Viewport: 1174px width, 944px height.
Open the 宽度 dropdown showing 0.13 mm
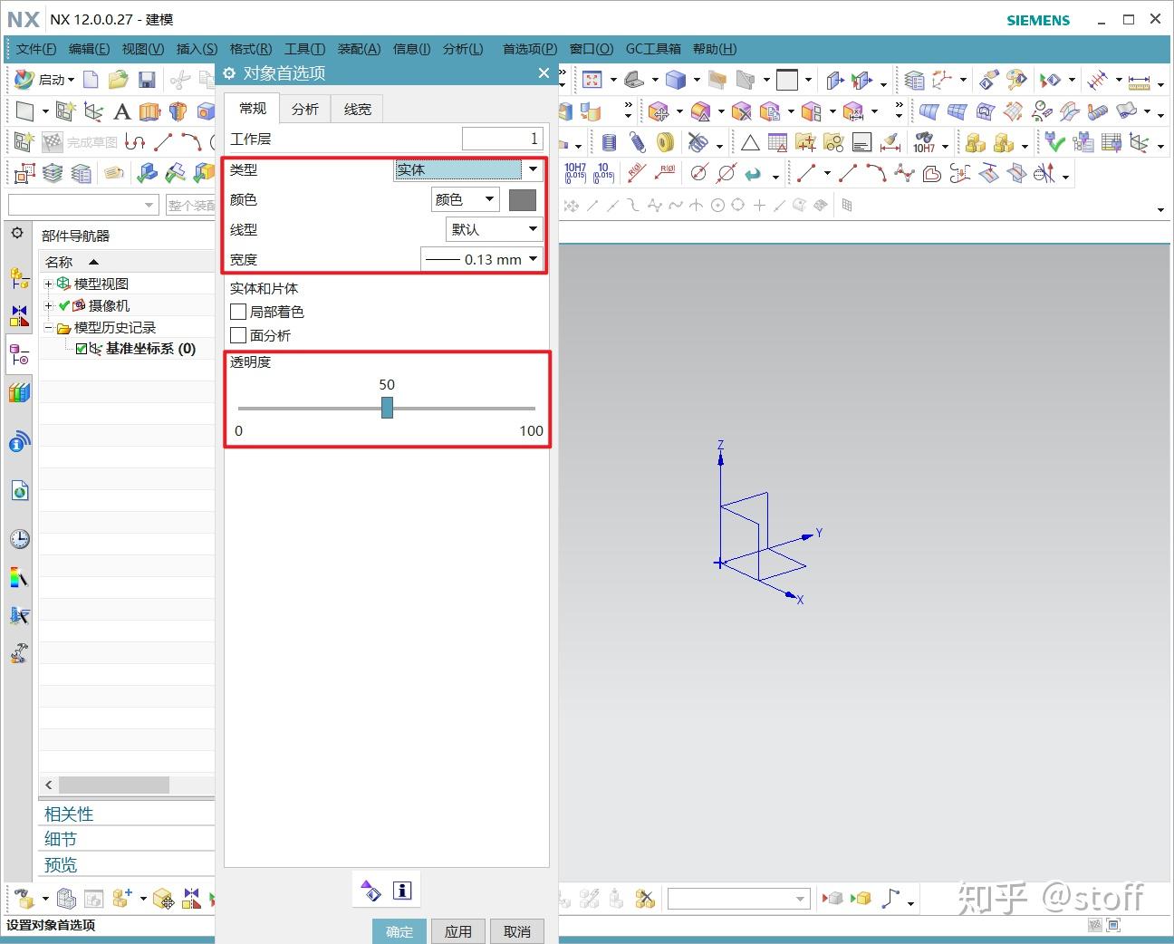(483, 259)
